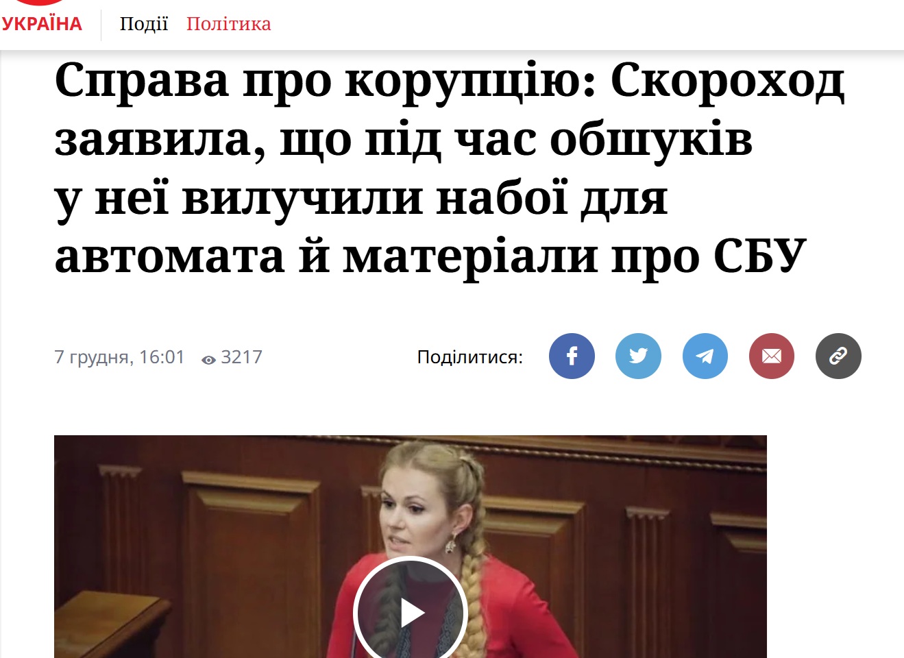This screenshot has width=904, height=658.
Task: Play the video with the play button
Action: [x=411, y=612]
